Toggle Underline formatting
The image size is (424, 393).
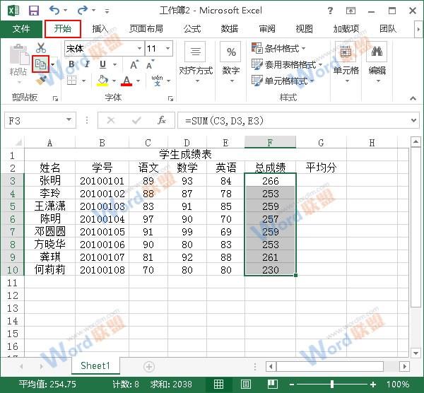coord(102,64)
